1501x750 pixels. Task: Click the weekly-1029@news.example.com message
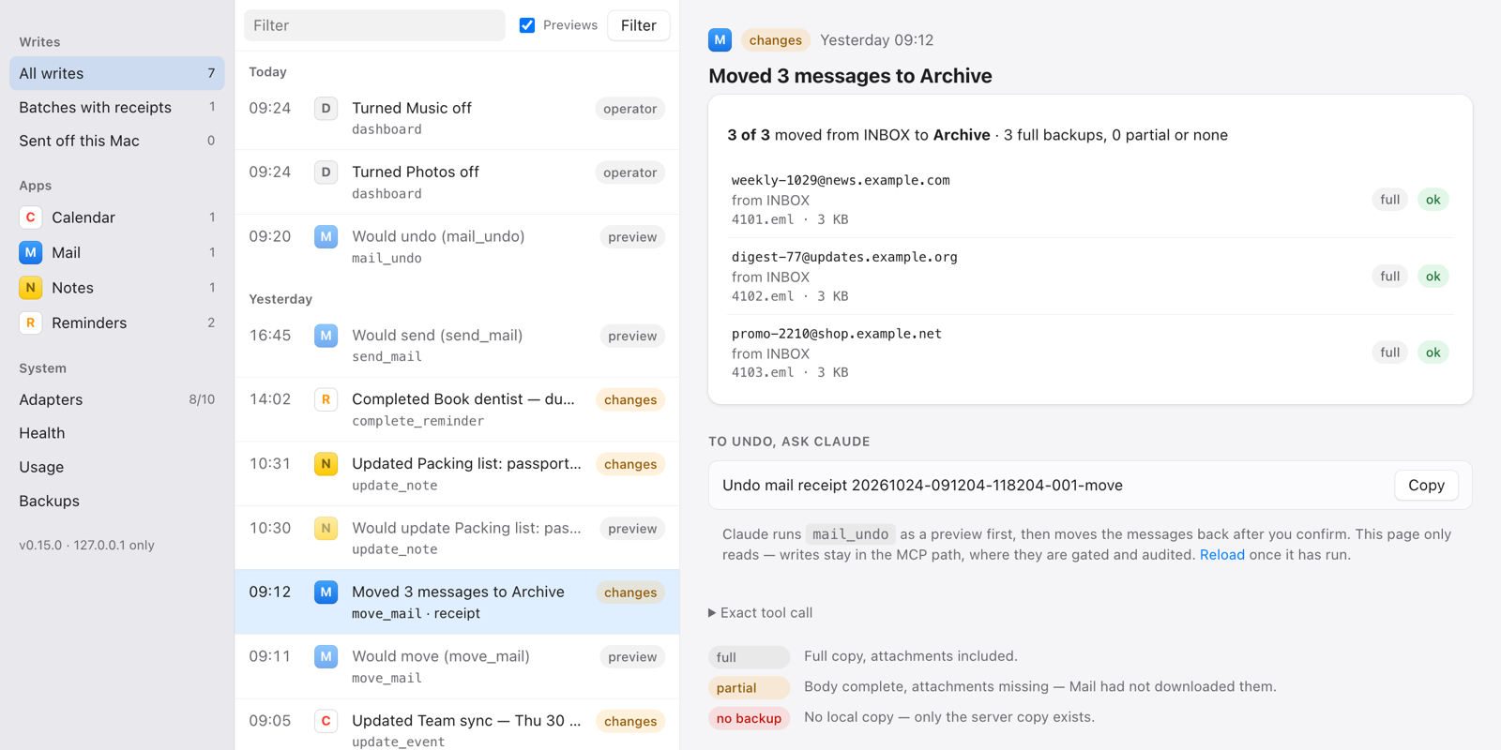[1090, 200]
